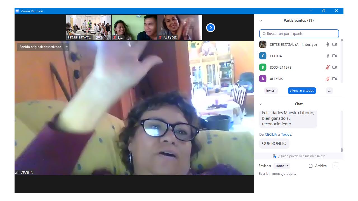Click Felicidades Maestro Liborio message
The height and width of the screenshot is (201, 358).
pos(288,119)
